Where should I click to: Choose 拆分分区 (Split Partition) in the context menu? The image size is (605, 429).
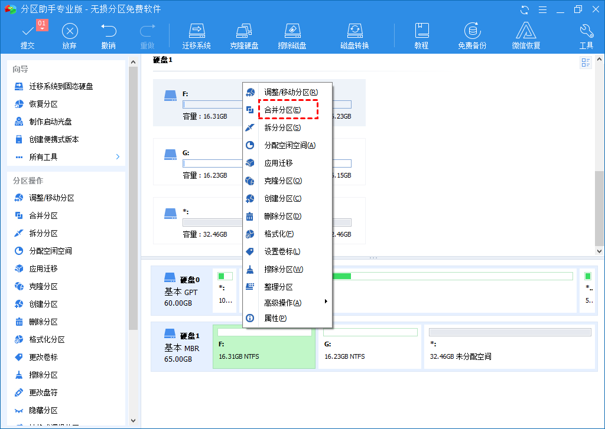pos(282,127)
